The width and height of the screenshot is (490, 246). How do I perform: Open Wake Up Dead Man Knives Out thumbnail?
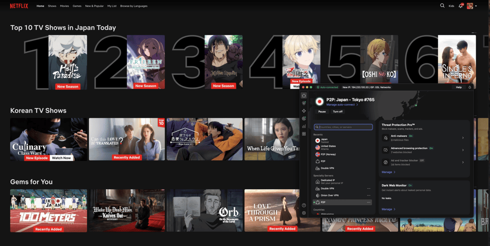[126, 211]
